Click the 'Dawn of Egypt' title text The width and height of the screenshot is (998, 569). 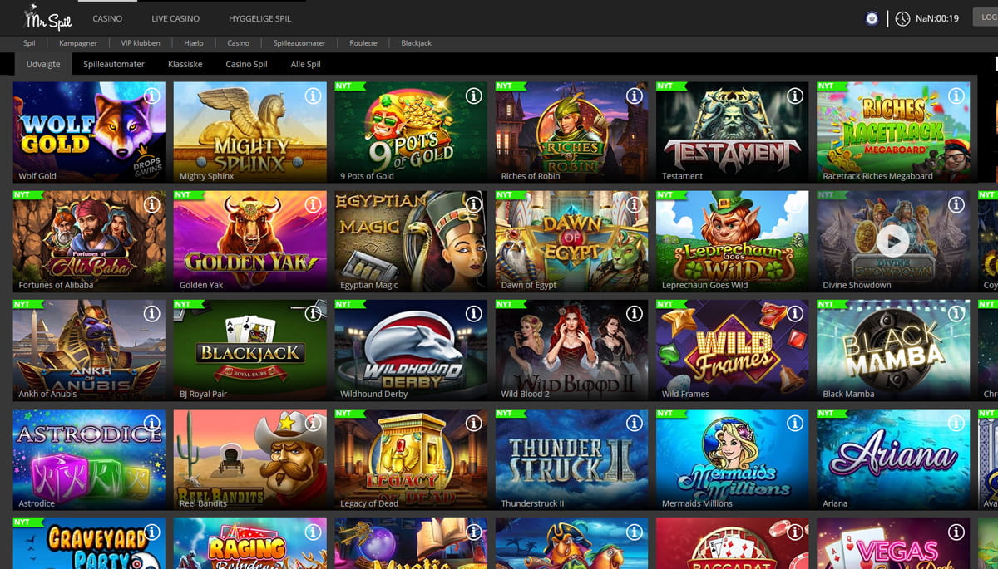pos(530,285)
